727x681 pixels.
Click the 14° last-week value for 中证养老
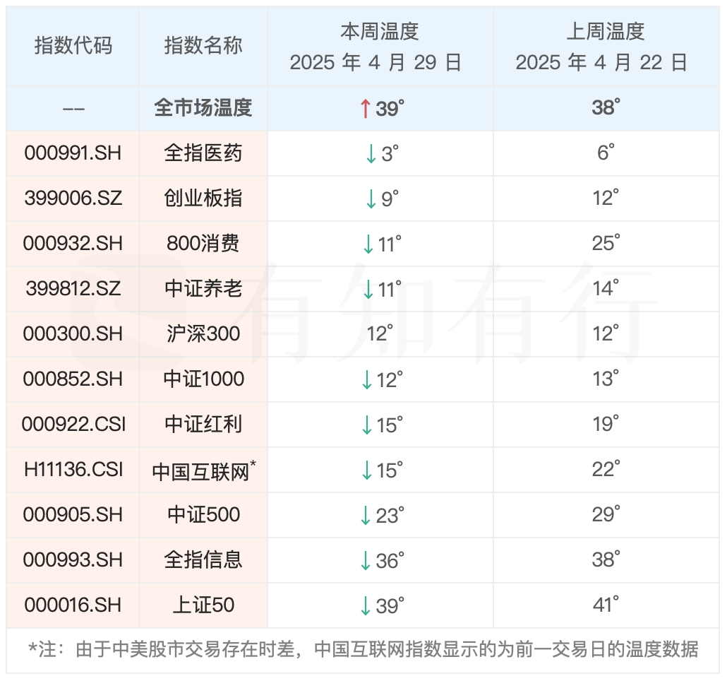coord(606,288)
